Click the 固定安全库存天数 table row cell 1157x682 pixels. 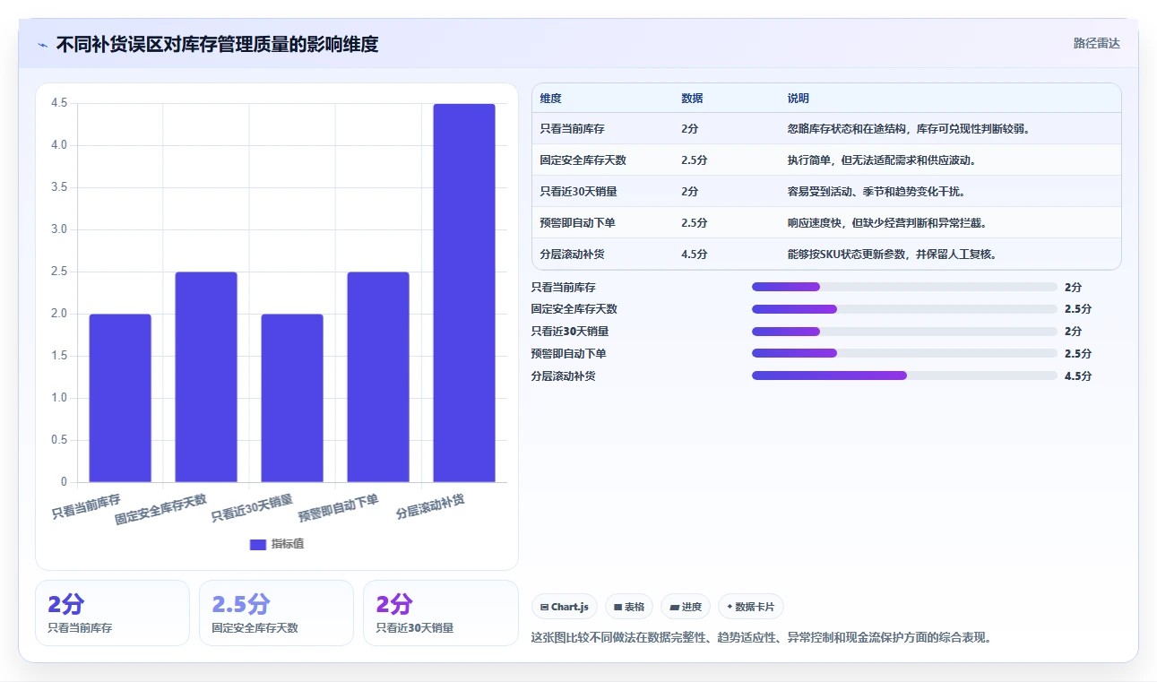[x=583, y=160]
